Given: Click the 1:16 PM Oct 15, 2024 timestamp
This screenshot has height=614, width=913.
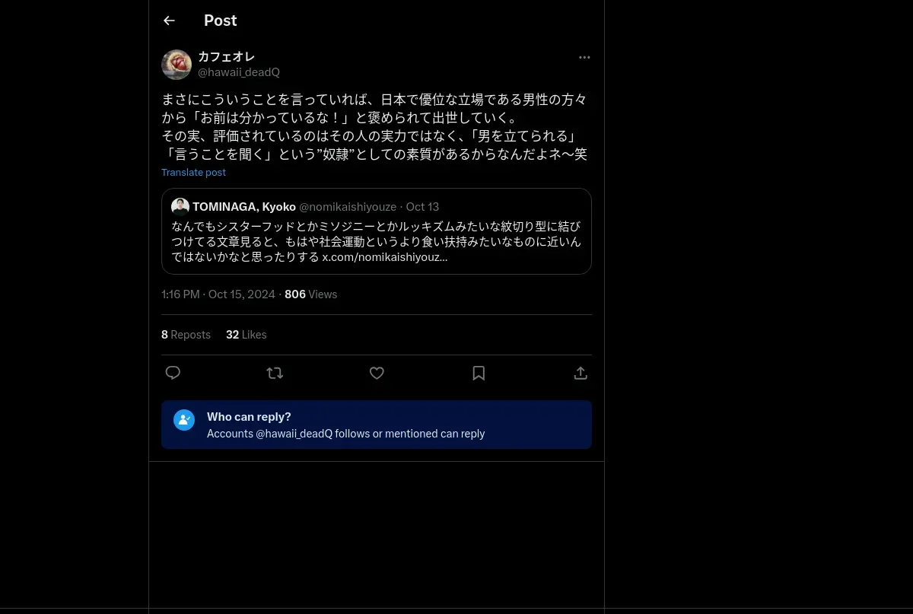Looking at the screenshot, I should (218, 294).
